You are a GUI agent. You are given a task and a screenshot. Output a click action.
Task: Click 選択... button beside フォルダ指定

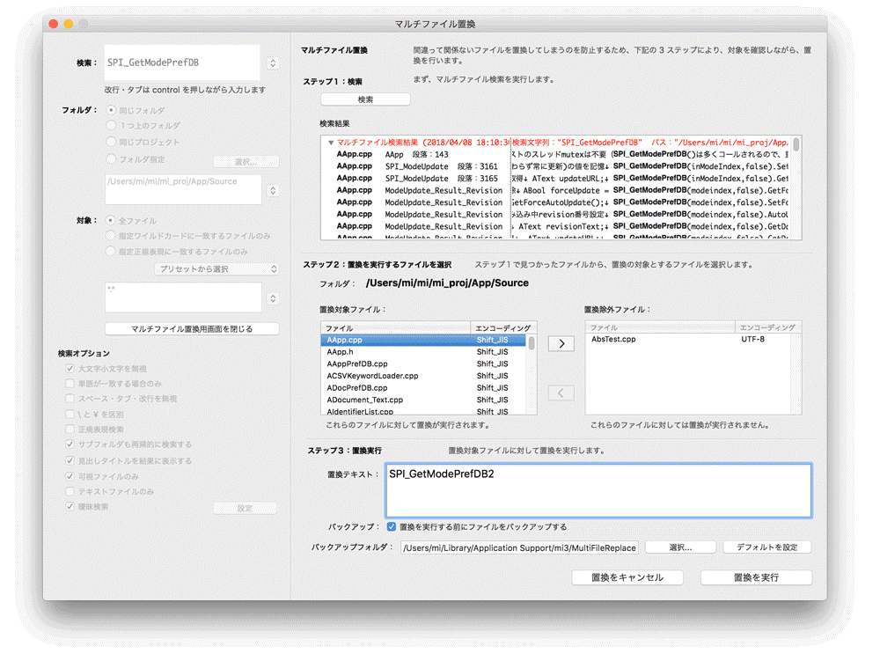pos(246,162)
